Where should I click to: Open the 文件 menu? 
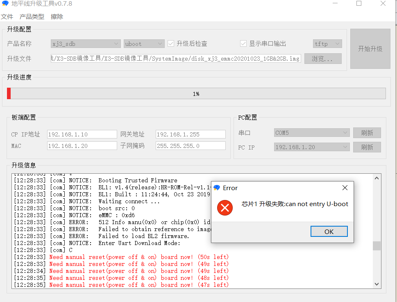[7, 17]
